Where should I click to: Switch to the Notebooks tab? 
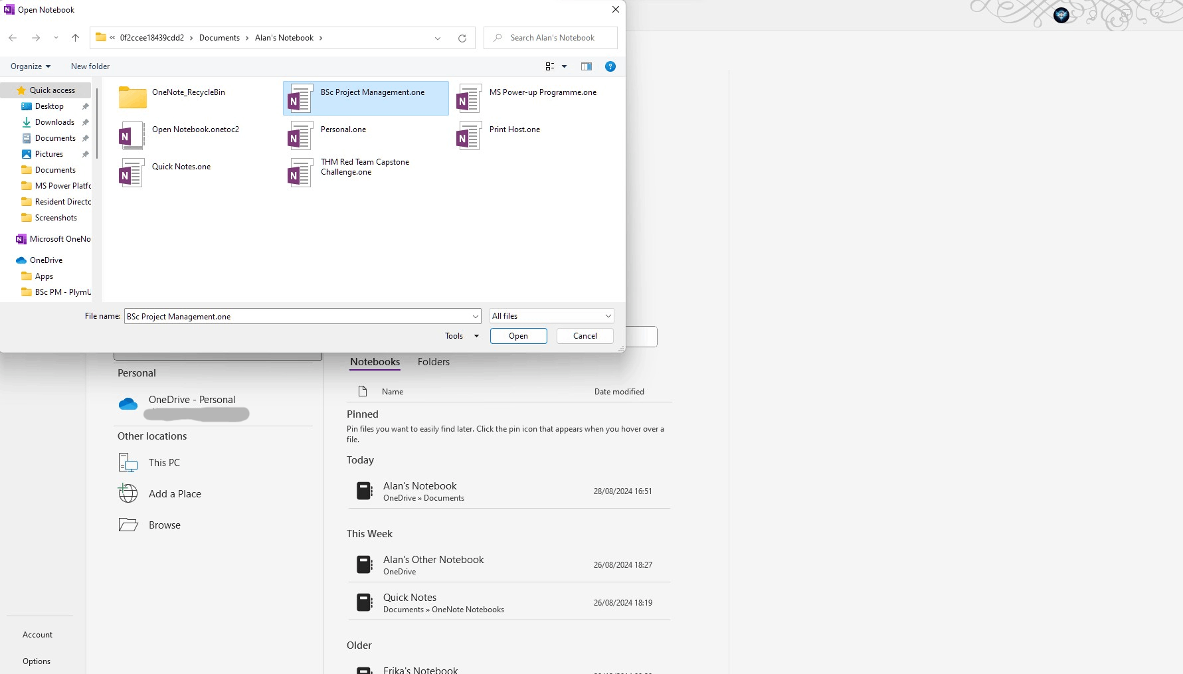click(x=375, y=362)
